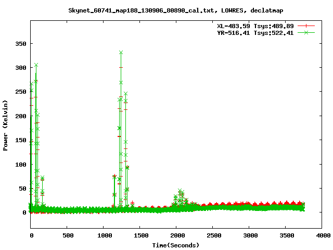Click the green peak marker near 305 K
The height and width of the screenshot is (250, 333).
coord(36,65)
